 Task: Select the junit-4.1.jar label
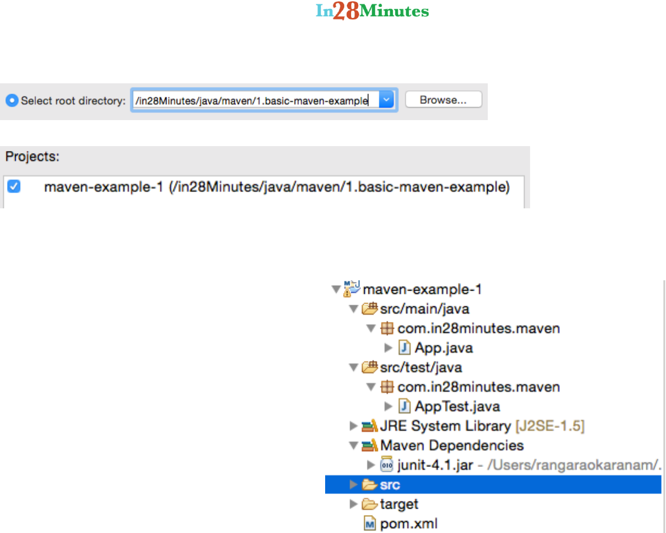tap(435, 465)
